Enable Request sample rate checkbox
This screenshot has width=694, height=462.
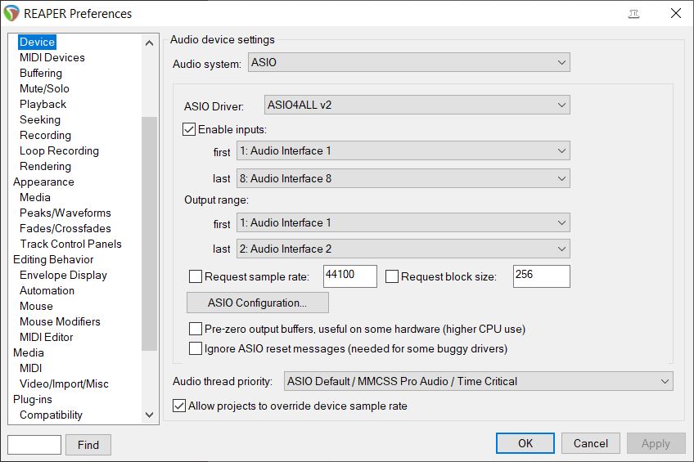click(x=195, y=276)
